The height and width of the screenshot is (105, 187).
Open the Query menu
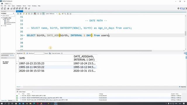point(13,6)
